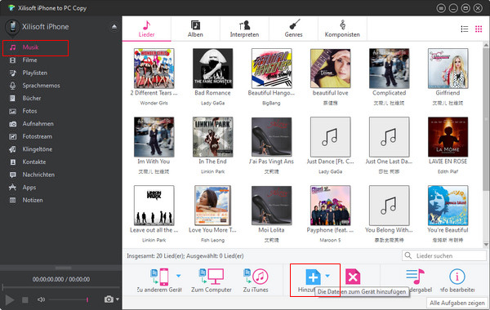490x310 pixels.
Task: Take a snapshot with camera icon
Action: (109, 299)
